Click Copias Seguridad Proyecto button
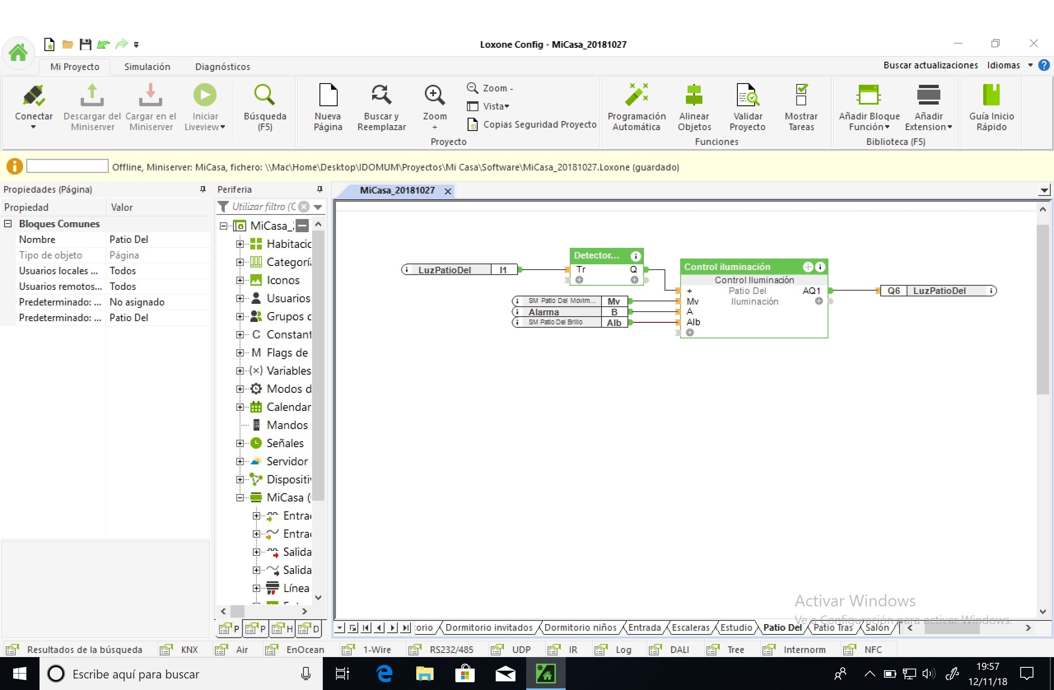Viewport: 1054px width, 690px height. pyautogui.click(x=539, y=124)
